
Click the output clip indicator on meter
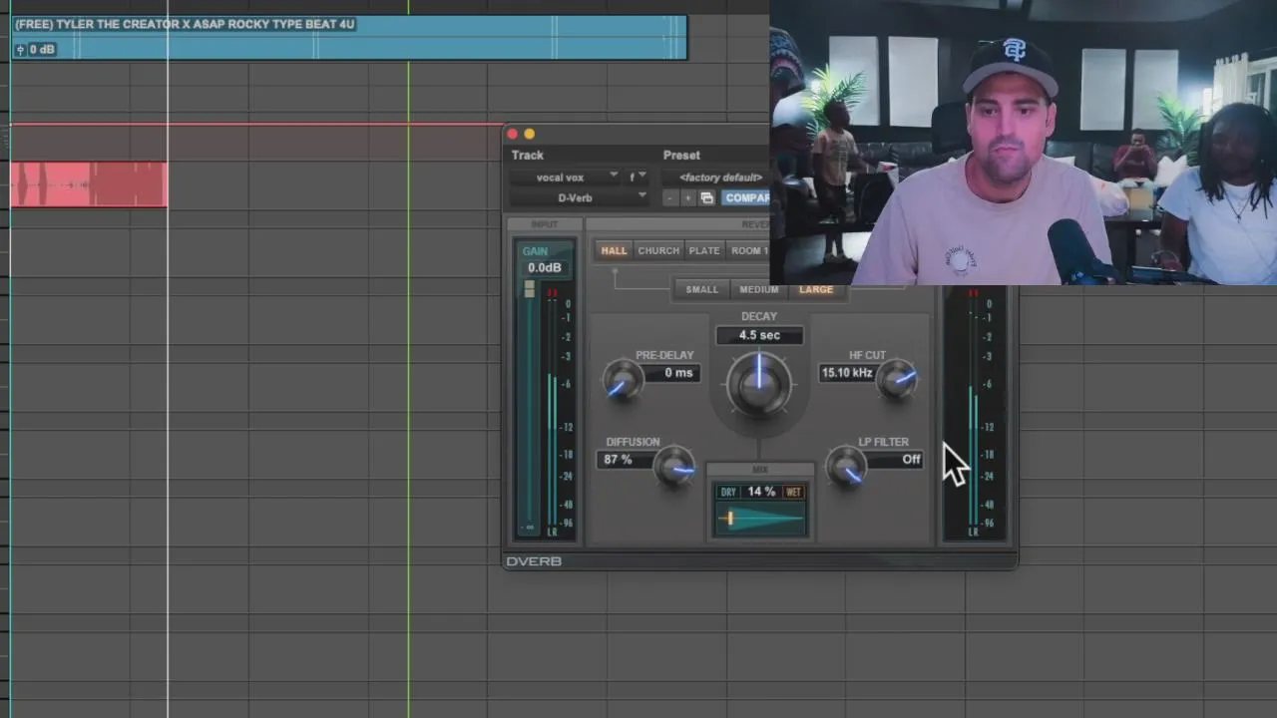tap(974, 293)
